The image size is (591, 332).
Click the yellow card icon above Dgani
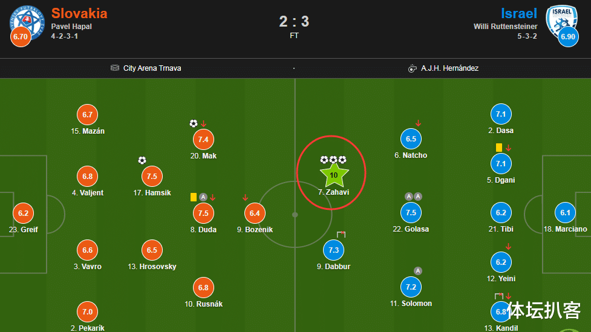(x=498, y=148)
